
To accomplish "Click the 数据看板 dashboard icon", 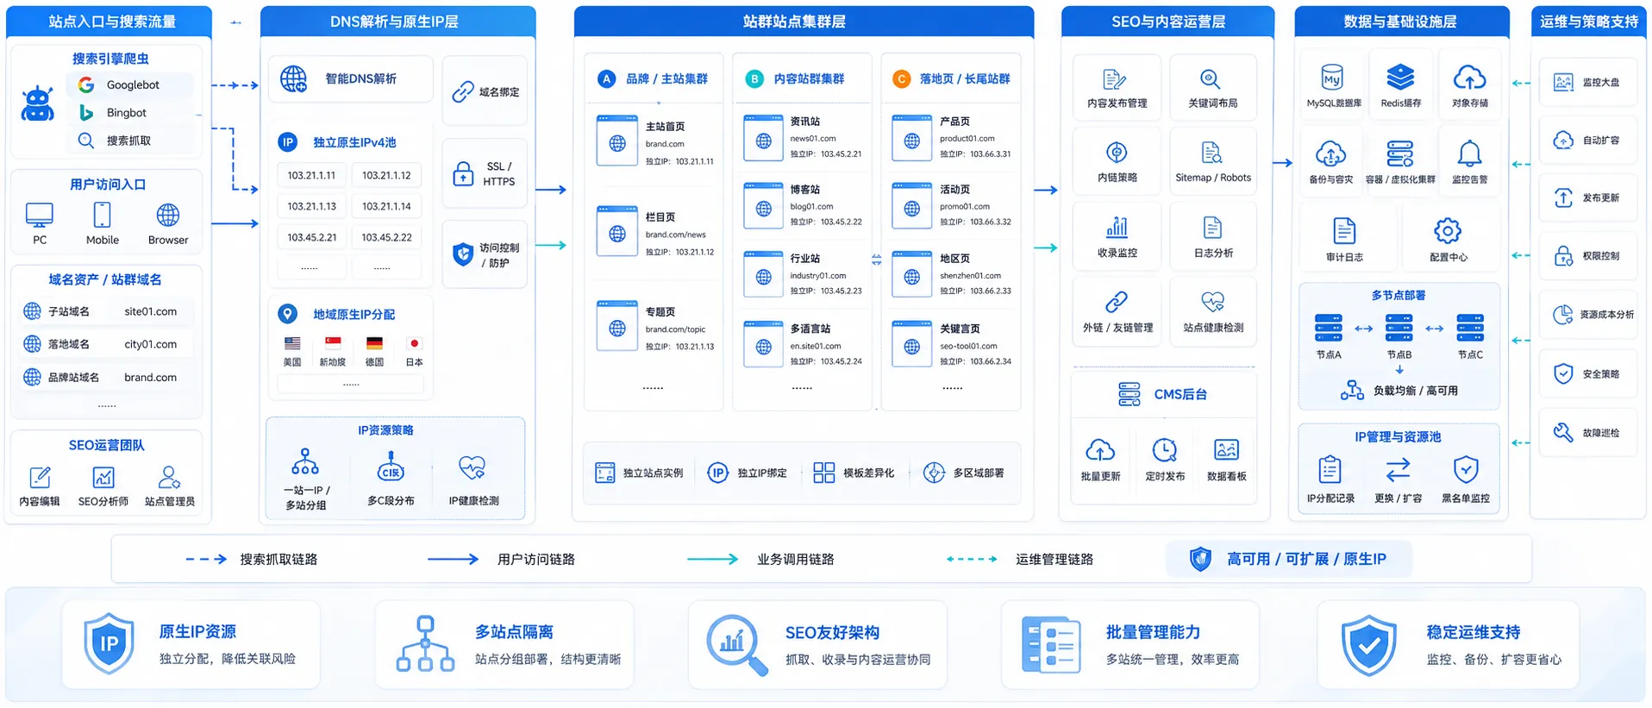I will [1226, 449].
